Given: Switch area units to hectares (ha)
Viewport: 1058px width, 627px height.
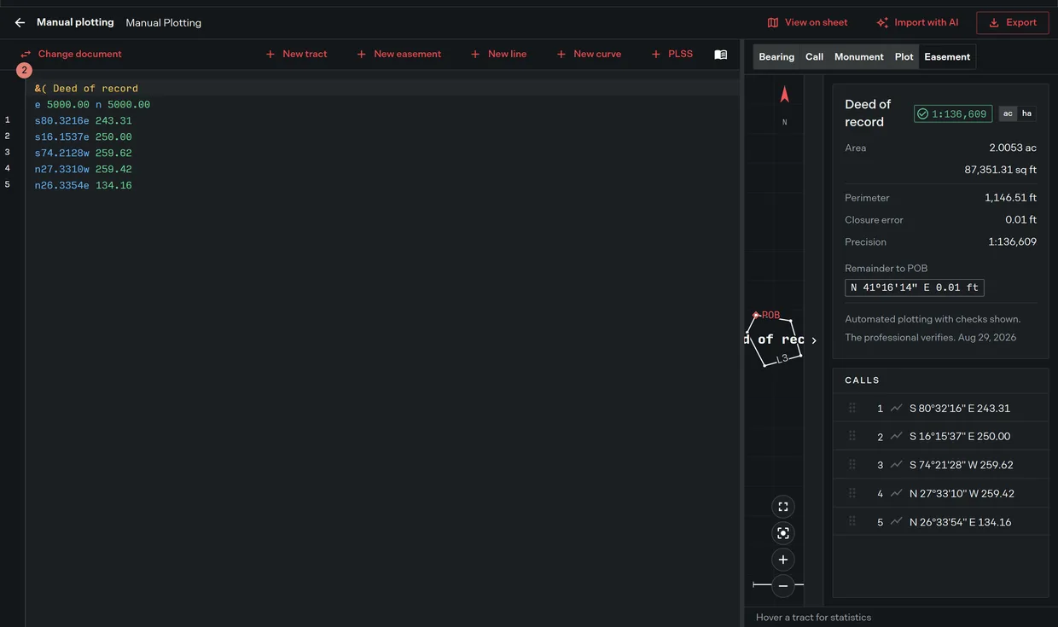Looking at the screenshot, I should pos(1026,113).
